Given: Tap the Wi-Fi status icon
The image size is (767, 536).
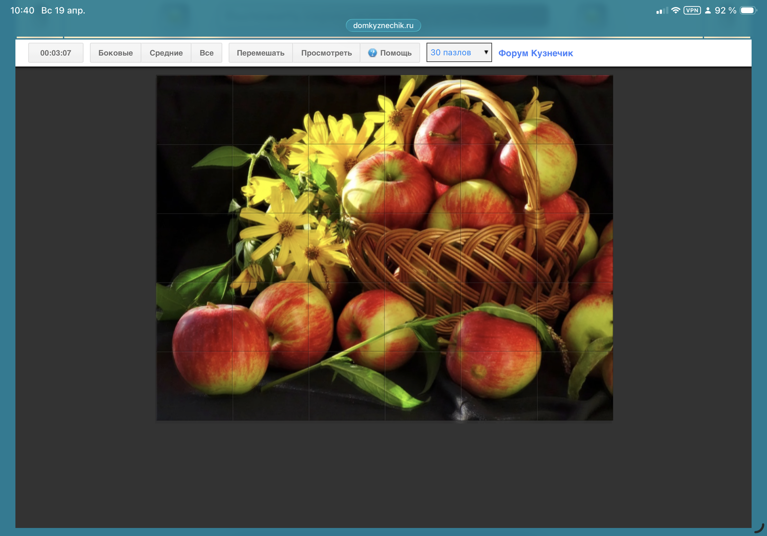Looking at the screenshot, I should (675, 10).
